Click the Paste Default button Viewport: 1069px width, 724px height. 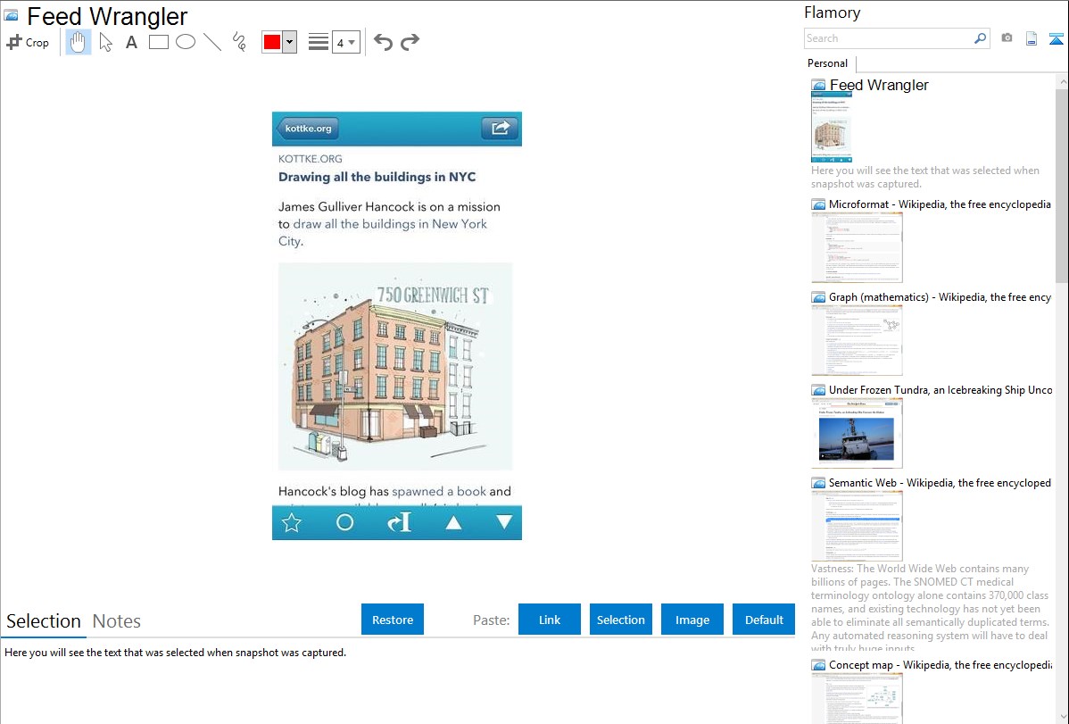764,620
